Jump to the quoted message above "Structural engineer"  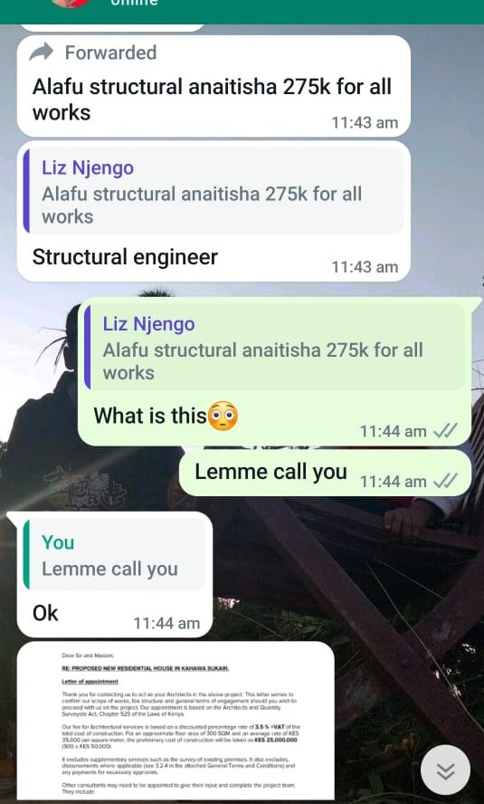point(214,191)
